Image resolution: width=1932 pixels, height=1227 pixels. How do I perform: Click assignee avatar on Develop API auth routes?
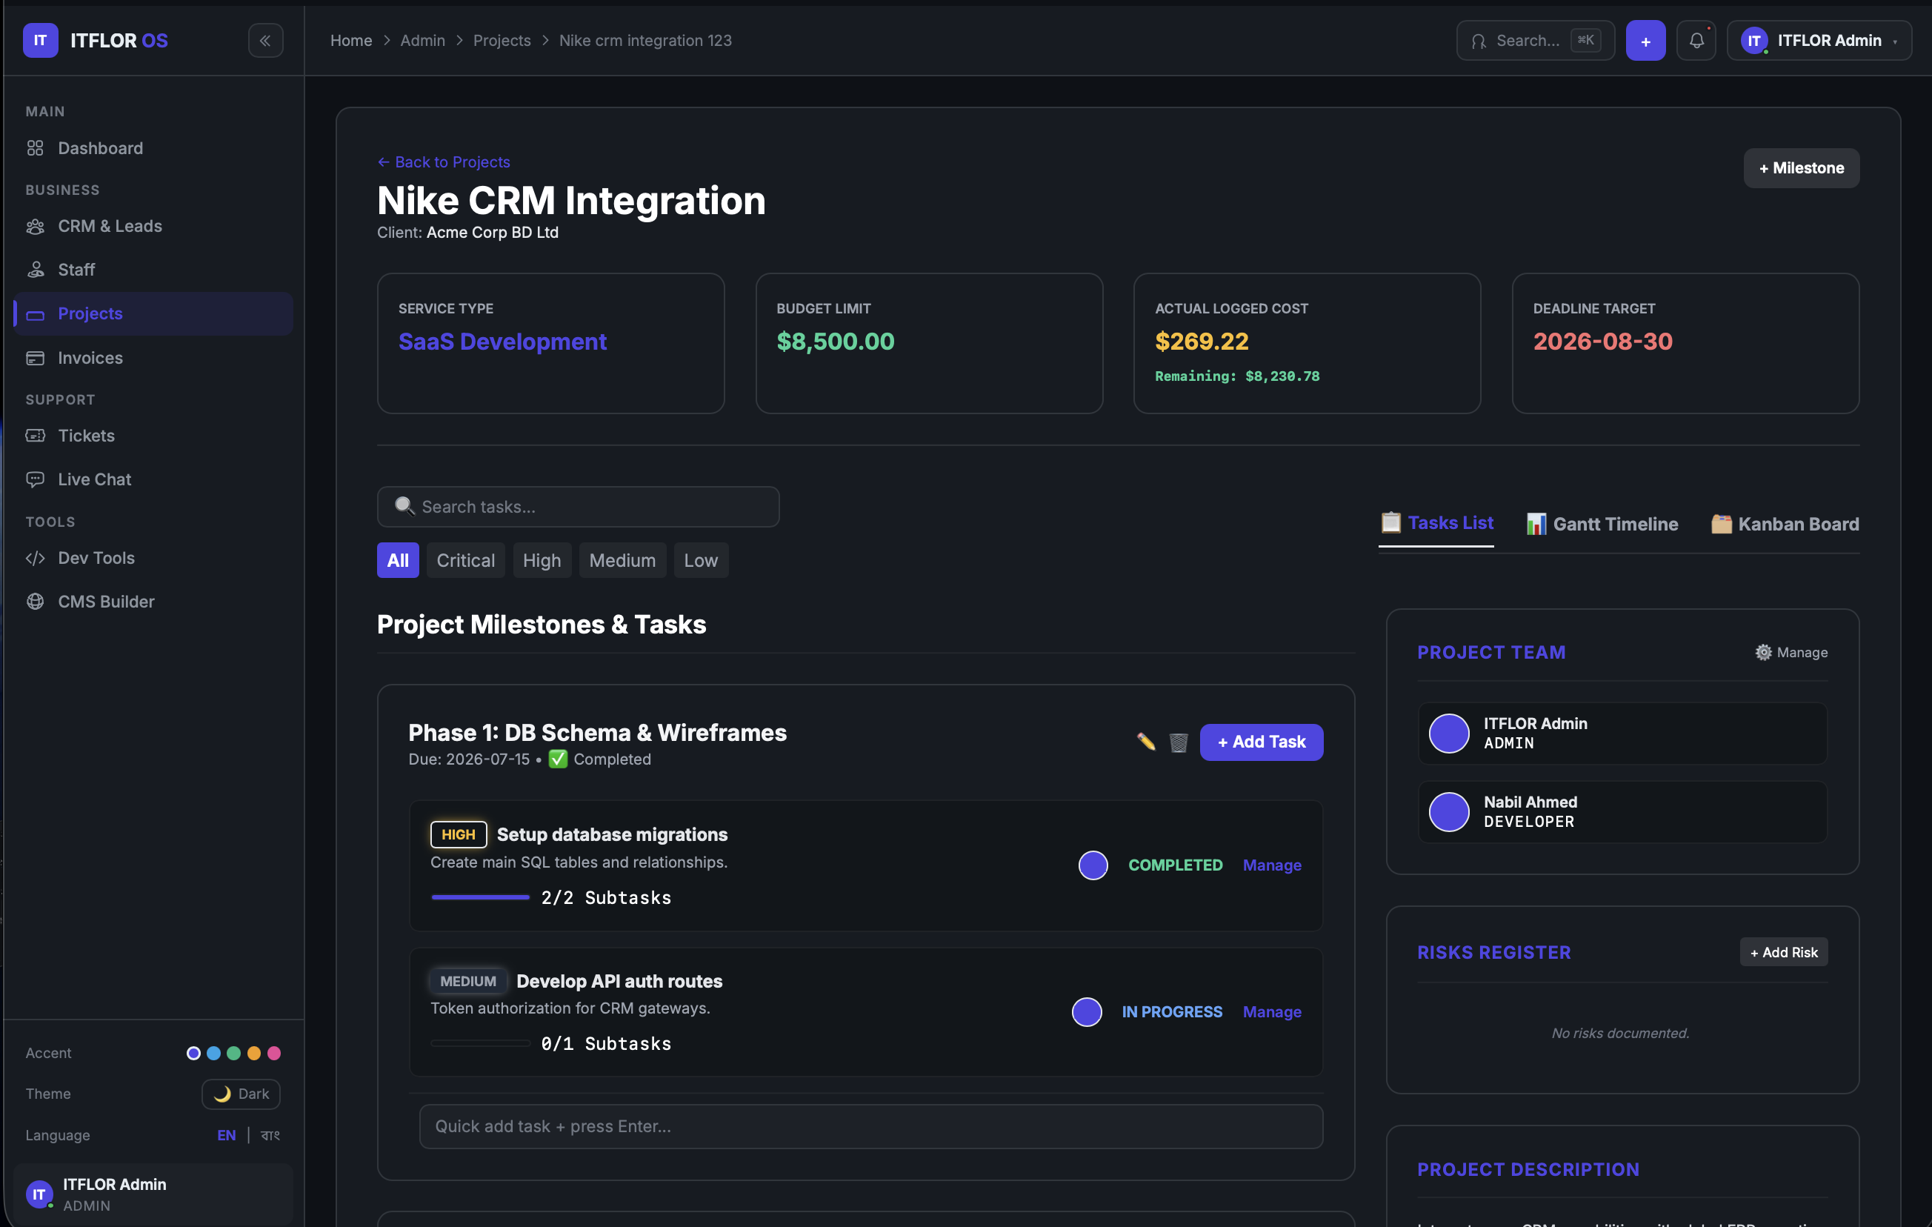coord(1086,1012)
